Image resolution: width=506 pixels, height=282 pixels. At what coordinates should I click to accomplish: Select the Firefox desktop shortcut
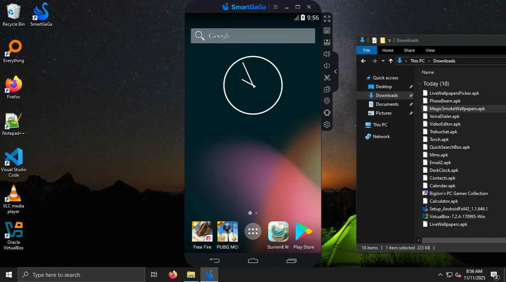click(x=14, y=88)
